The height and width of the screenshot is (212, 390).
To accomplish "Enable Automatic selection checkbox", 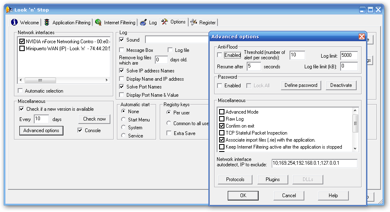I will click(x=21, y=91).
